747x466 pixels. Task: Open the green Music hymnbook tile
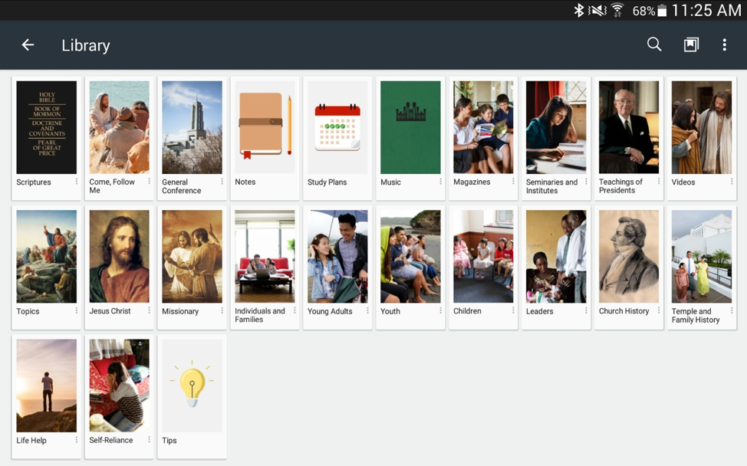[x=410, y=126]
